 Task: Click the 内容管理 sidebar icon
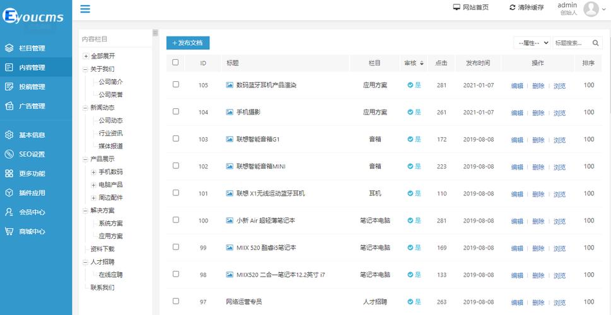(x=9, y=67)
